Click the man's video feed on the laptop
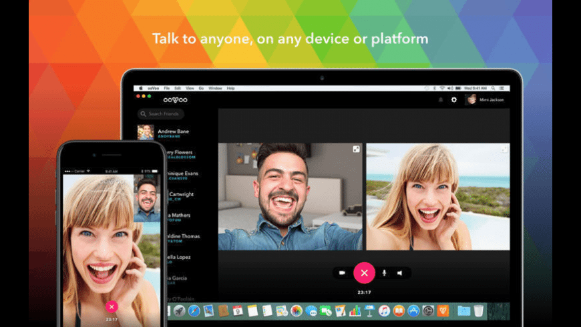Image resolution: width=581 pixels, height=327 pixels. coord(290,196)
